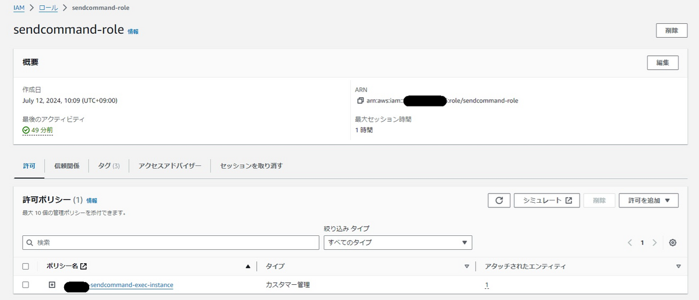Go to next page arrow in pagination
Screen dimensions: 699x300
click(655, 243)
